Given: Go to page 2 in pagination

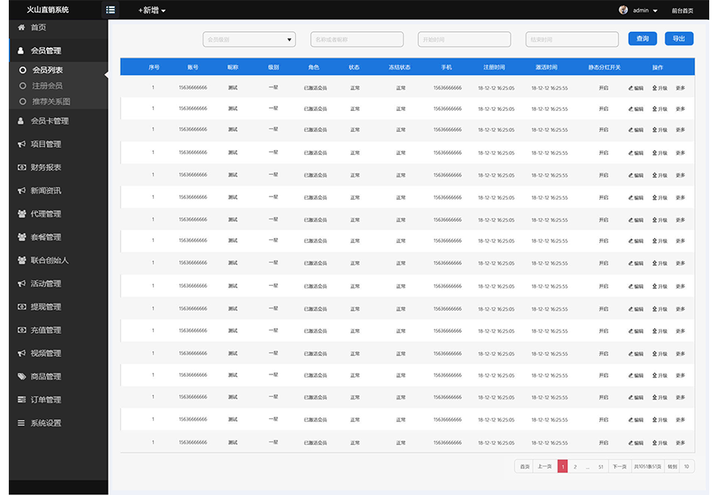Looking at the screenshot, I should coord(575,466).
